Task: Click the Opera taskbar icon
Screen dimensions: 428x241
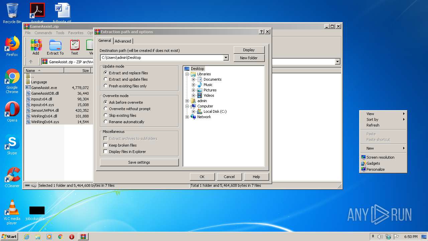Action: click(x=72, y=237)
